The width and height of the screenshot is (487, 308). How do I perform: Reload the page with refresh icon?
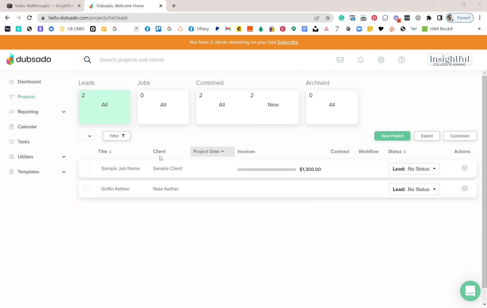tap(29, 18)
